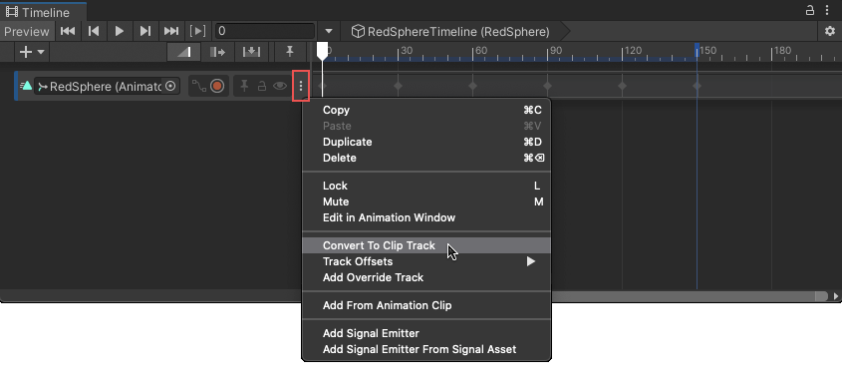Advance to the next frame
842x388 pixels.
[145, 31]
